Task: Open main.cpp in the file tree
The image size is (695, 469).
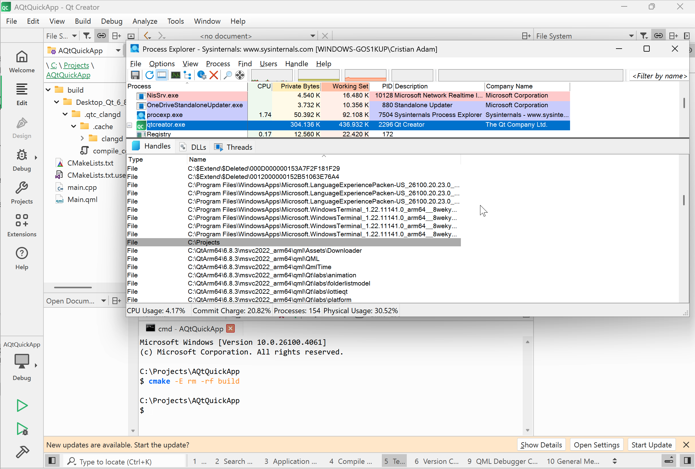Action: [82, 187]
